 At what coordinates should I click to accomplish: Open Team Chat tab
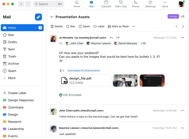(x=121, y=4)
